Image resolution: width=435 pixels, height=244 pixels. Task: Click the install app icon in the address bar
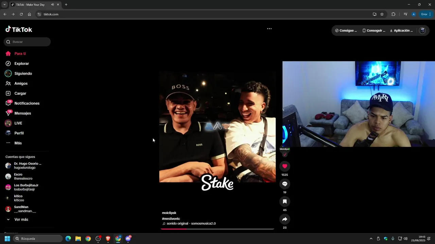pos(375,14)
